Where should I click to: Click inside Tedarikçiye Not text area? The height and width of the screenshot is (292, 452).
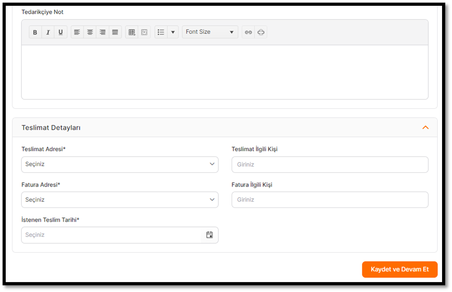click(225, 72)
